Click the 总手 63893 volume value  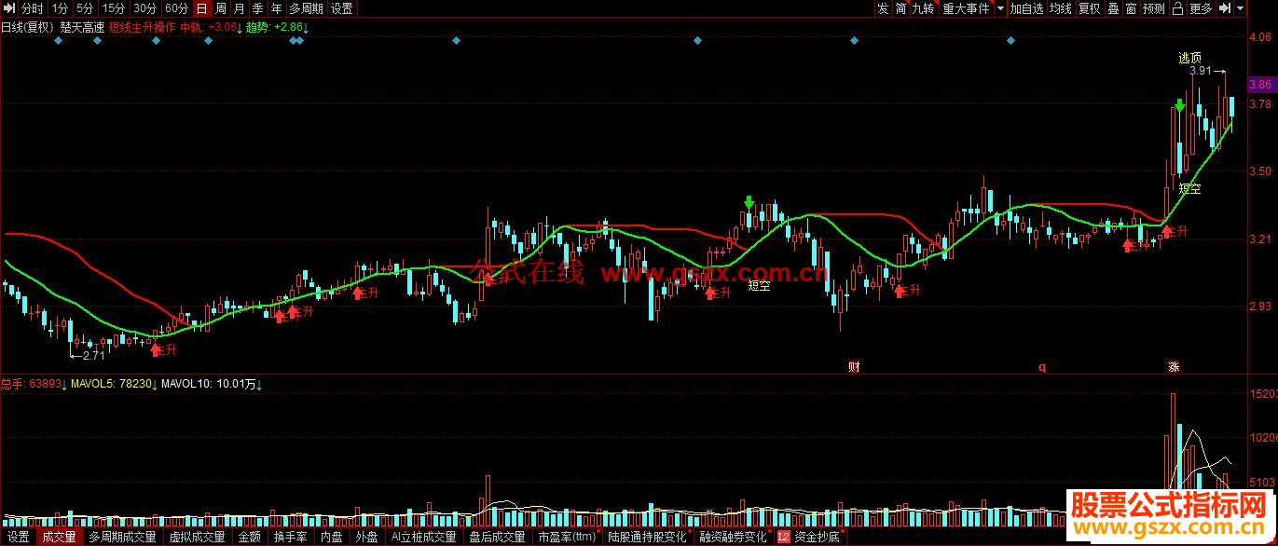pos(32,383)
